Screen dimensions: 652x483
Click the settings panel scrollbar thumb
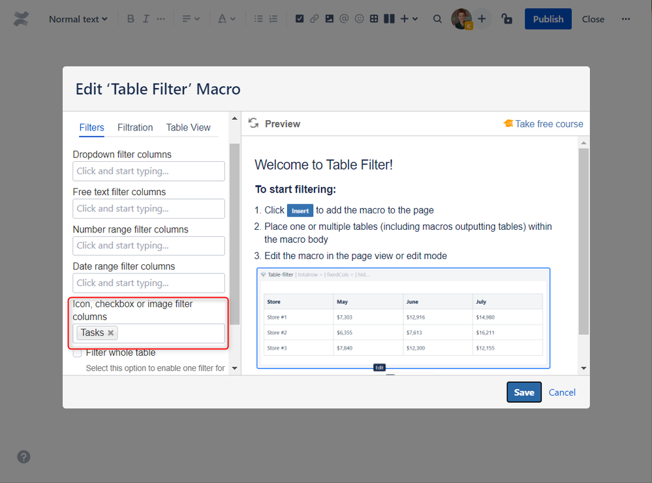point(234,234)
